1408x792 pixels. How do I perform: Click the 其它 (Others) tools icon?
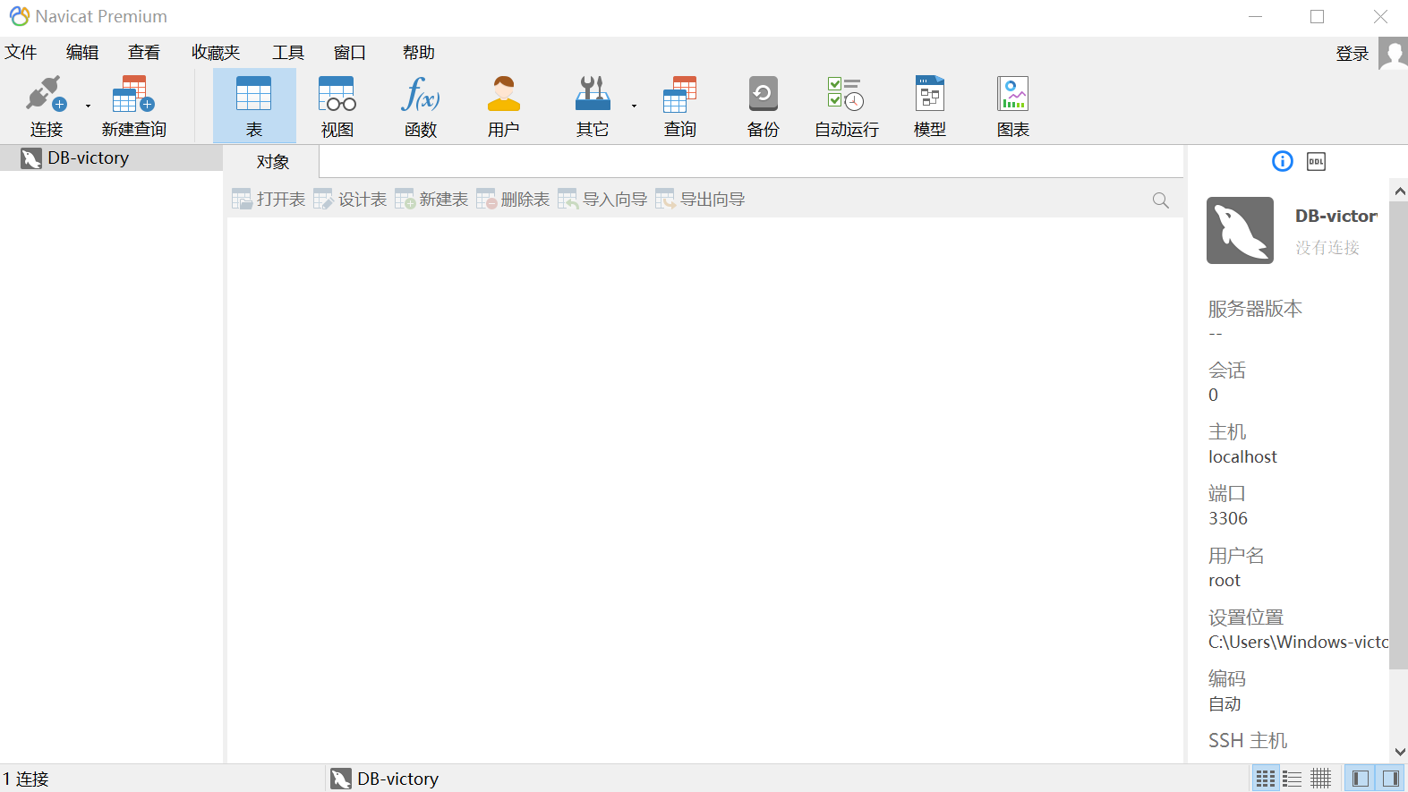pyautogui.click(x=593, y=106)
